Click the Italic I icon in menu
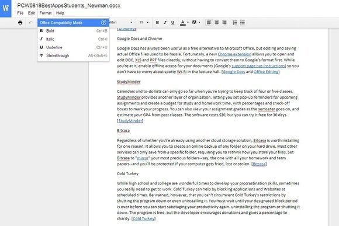 (x=41, y=39)
